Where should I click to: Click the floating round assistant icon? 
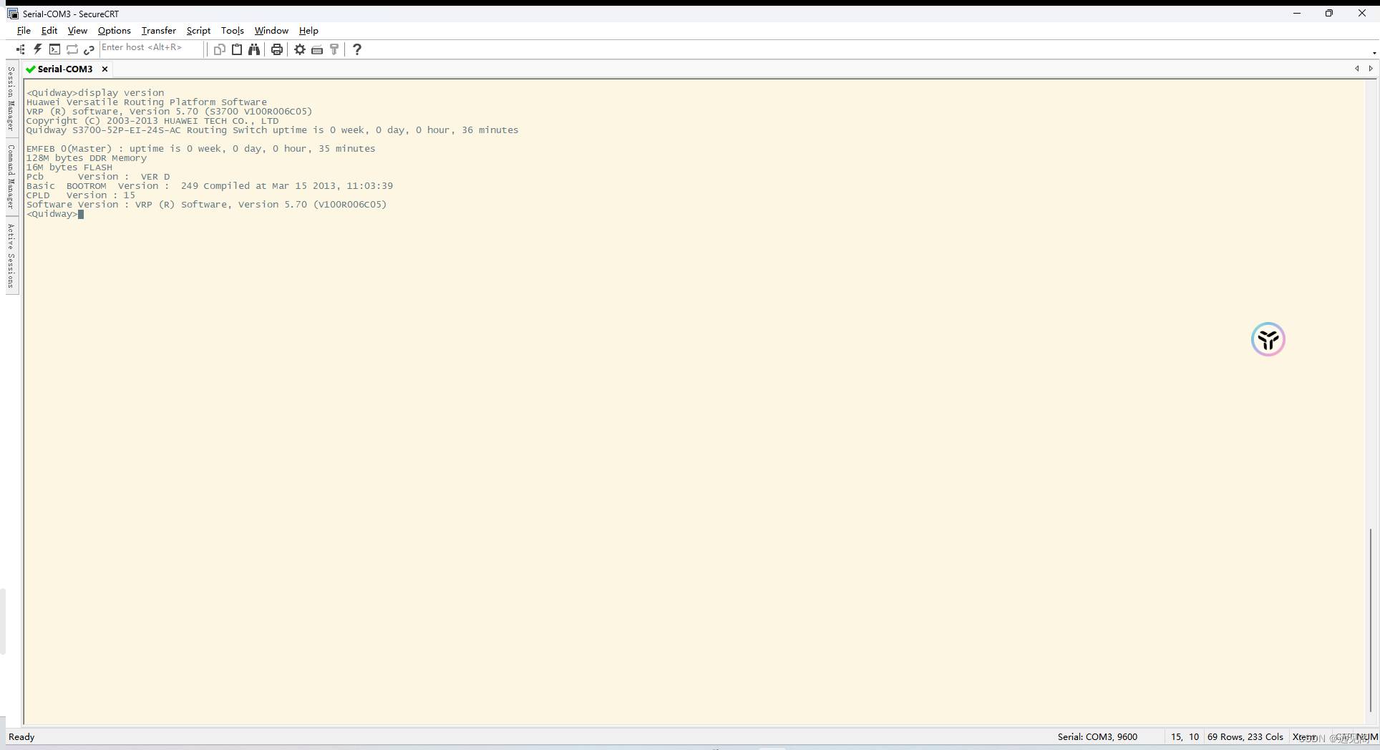[1268, 339]
